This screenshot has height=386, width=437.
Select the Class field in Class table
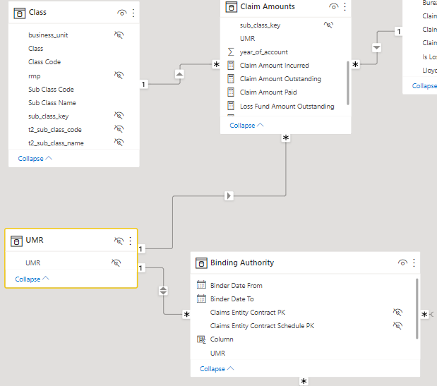[x=36, y=49]
